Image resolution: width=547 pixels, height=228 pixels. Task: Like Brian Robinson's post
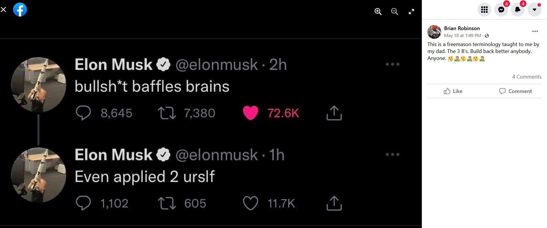[x=453, y=91]
